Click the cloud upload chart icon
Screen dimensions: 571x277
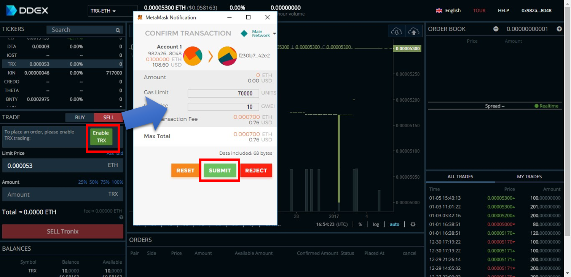tap(414, 32)
